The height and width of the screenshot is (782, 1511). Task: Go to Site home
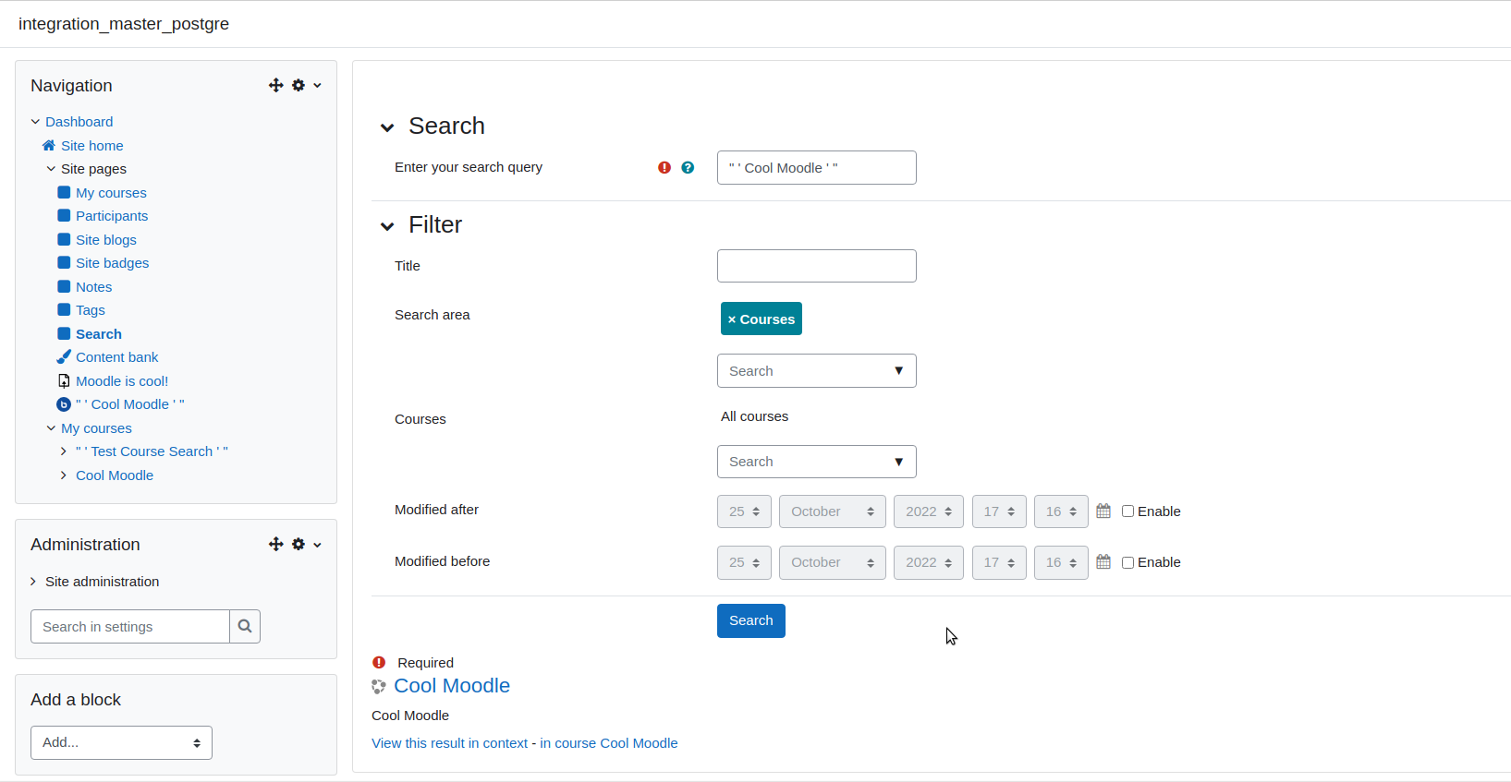pyautogui.click(x=91, y=145)
